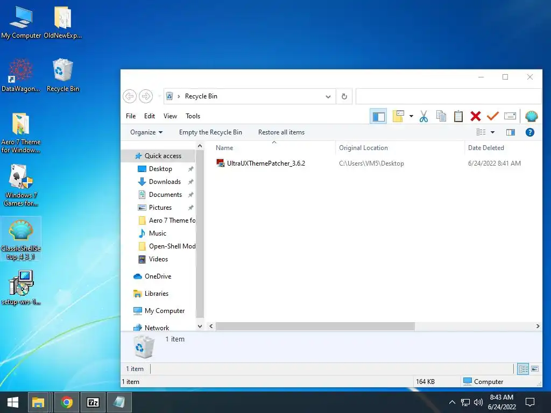Toggle the preview pane button
The image size is (551, 413).
coord(511,132)
